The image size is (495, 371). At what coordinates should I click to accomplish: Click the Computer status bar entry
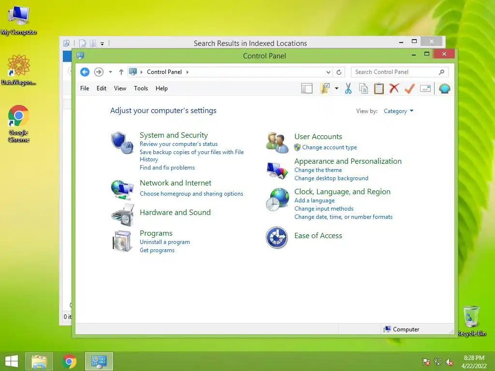click(401, 329)
